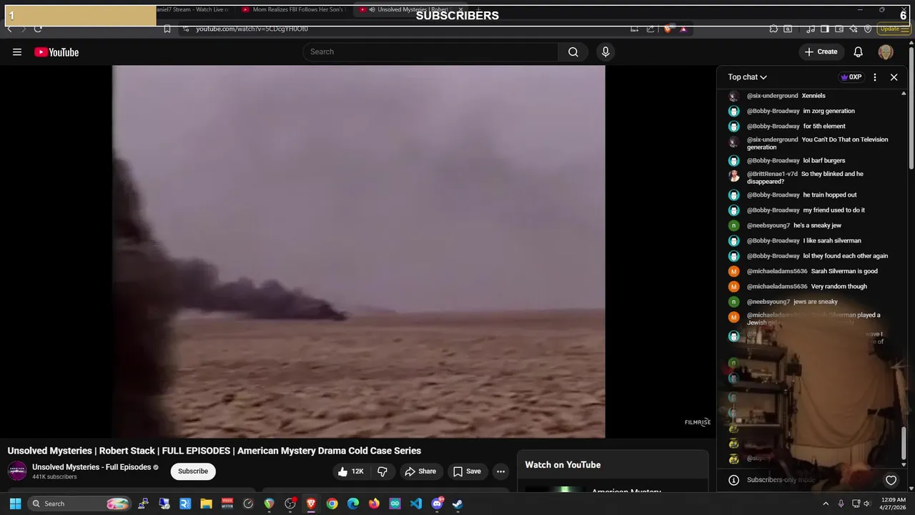Screen dimensions: 915x515
Task: Reload the page with the browser refresh icon
Action: (x=38, y=29)
